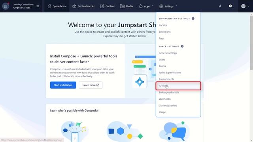Expand the account menu arrow
This screenshot has width=253, height=142.
(x=249, y=6)
